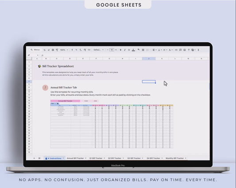236x188 pixels.
Task: Click the selected cell outline in column J
Action: [149, 82]
